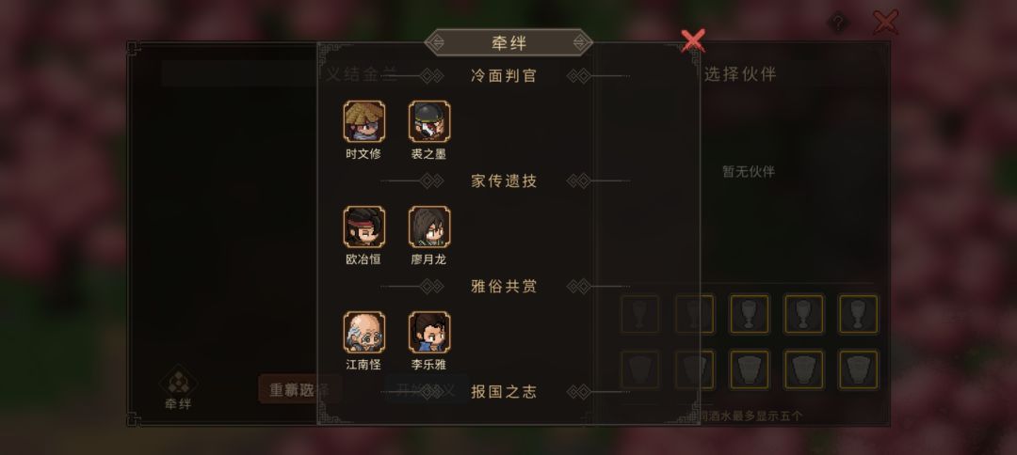1017x455 pixels.
Task: Choose 廖月龙 character avatar
Action: 429,227
